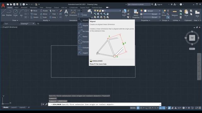Click the Rotate tool
This screenshot has height=113, width=202.
pos(44,11)
